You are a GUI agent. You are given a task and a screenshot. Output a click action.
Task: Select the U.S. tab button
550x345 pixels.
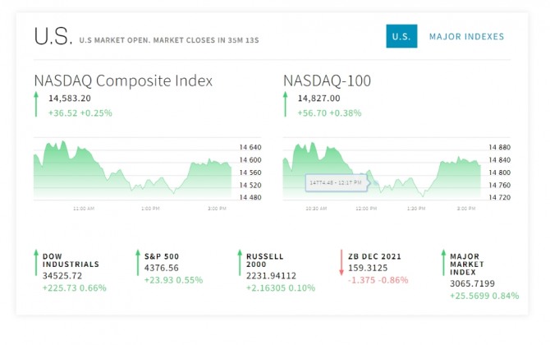click(x=401, y=36)
